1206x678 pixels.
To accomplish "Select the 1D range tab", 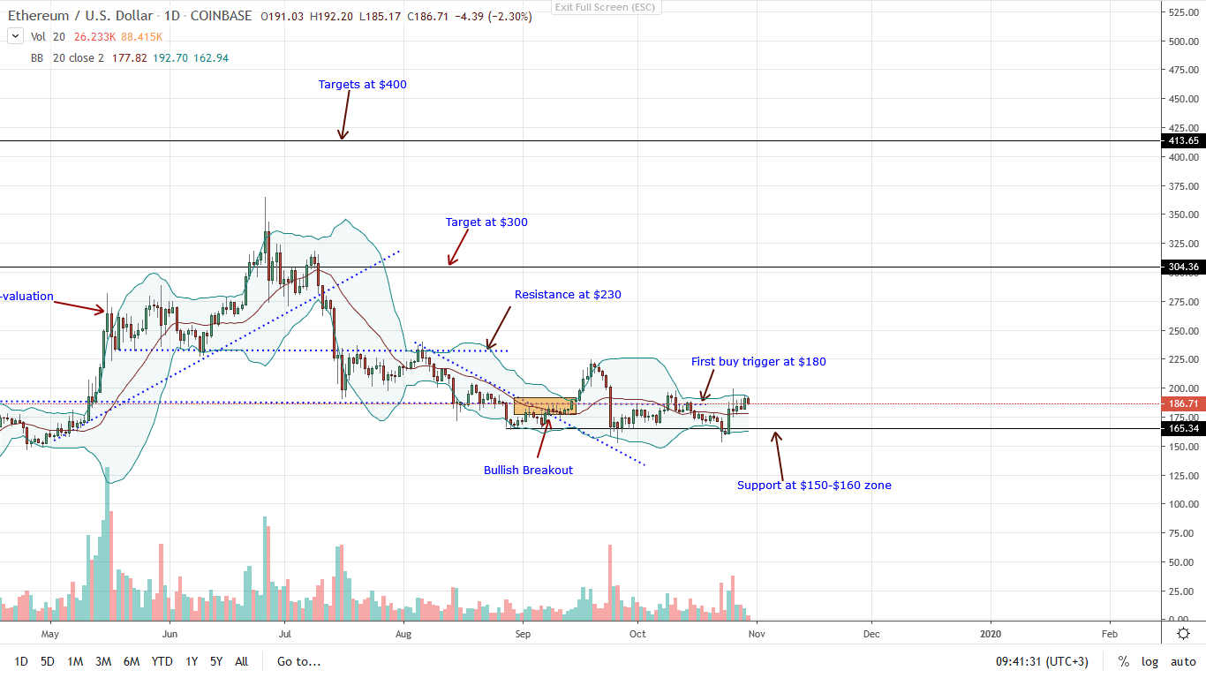I will (x=21, y=661).
